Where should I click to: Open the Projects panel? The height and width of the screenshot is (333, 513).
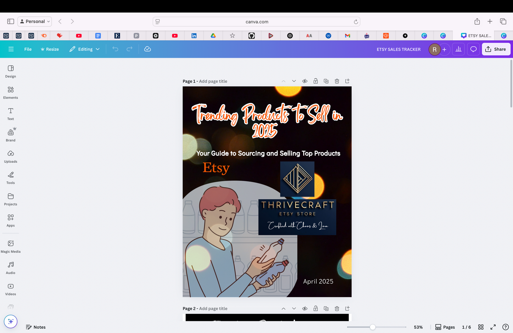click(x=11, y=199)
